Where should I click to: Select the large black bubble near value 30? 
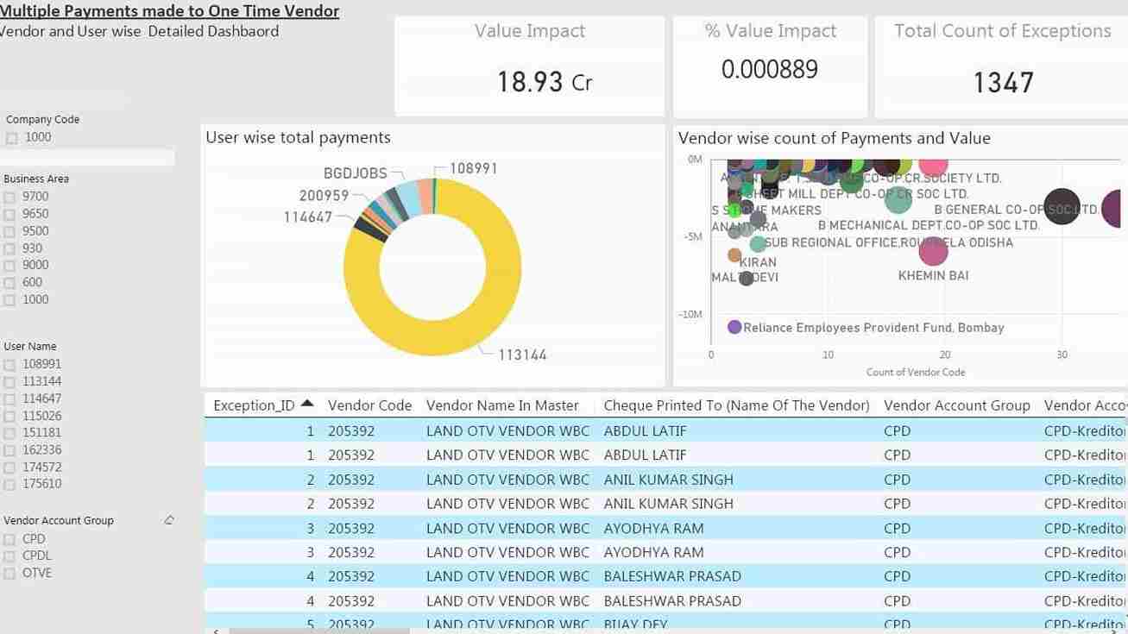(1062, 207)
